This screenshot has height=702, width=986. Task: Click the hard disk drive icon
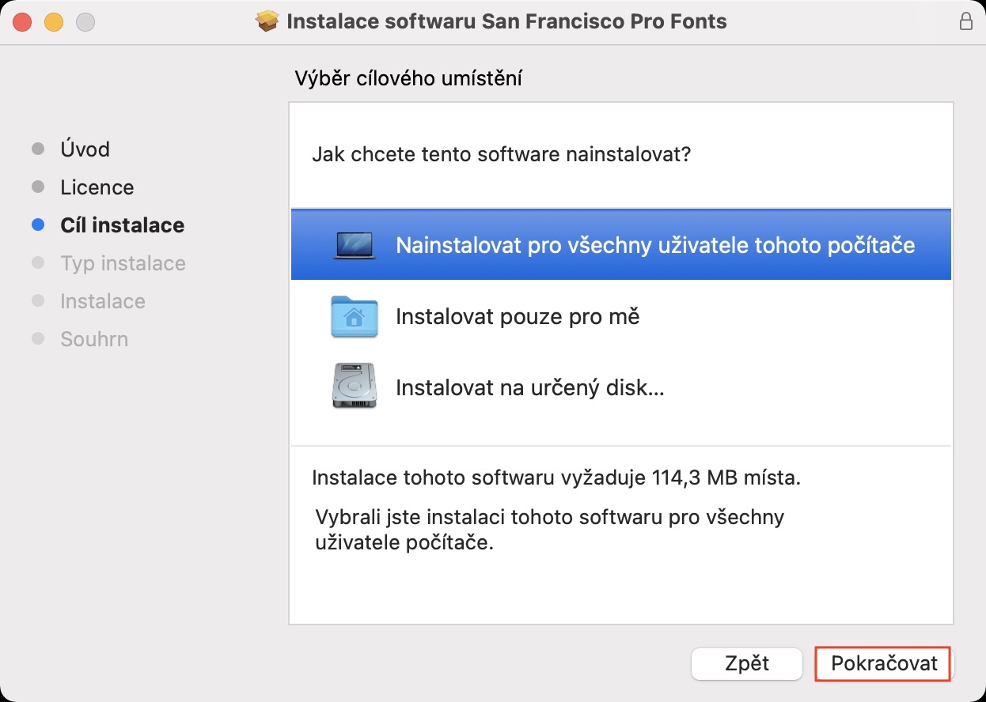[x=354, y=386]
